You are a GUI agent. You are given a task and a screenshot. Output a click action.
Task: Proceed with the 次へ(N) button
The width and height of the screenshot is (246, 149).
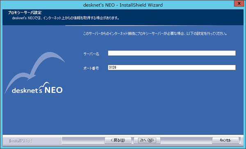click(x=147, y=140)
